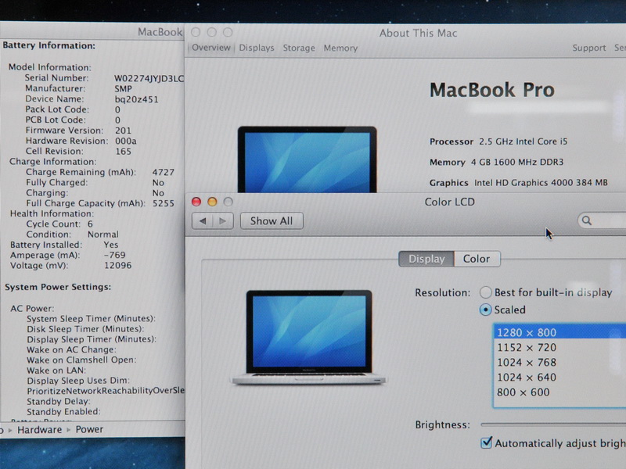This screenshot has width=626, height=469.
Task: Select the Cycle Count value 6
Action: click(x=90, y=224)
